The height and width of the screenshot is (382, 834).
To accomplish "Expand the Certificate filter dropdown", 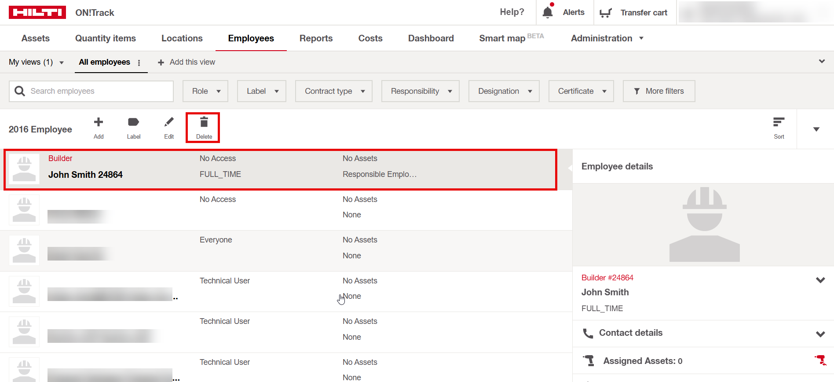I will pos(581,91).
